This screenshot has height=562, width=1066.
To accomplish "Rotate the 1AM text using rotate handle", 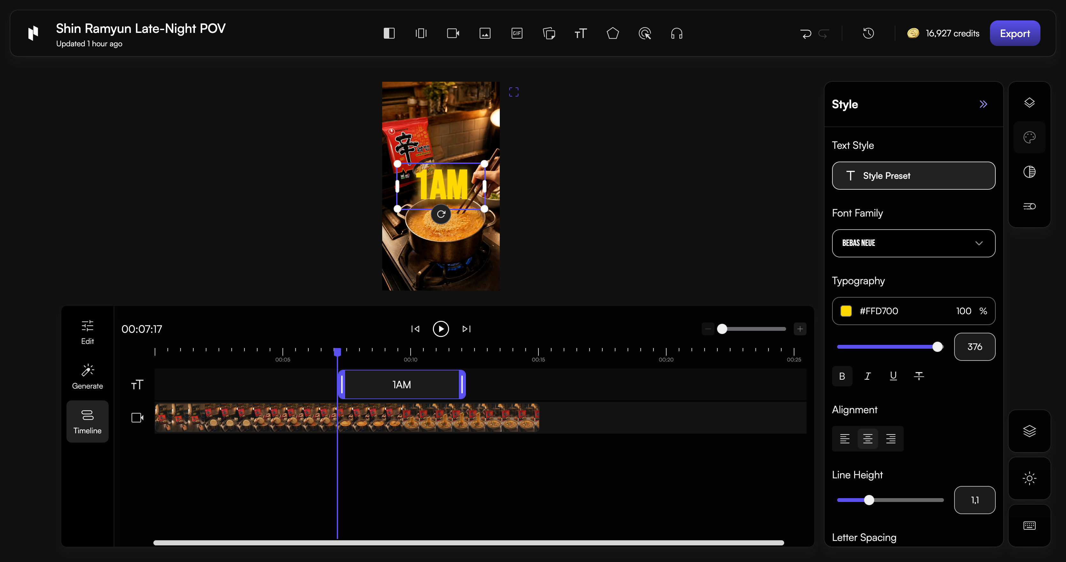I will pyautogui.click(x=441, y=214).
